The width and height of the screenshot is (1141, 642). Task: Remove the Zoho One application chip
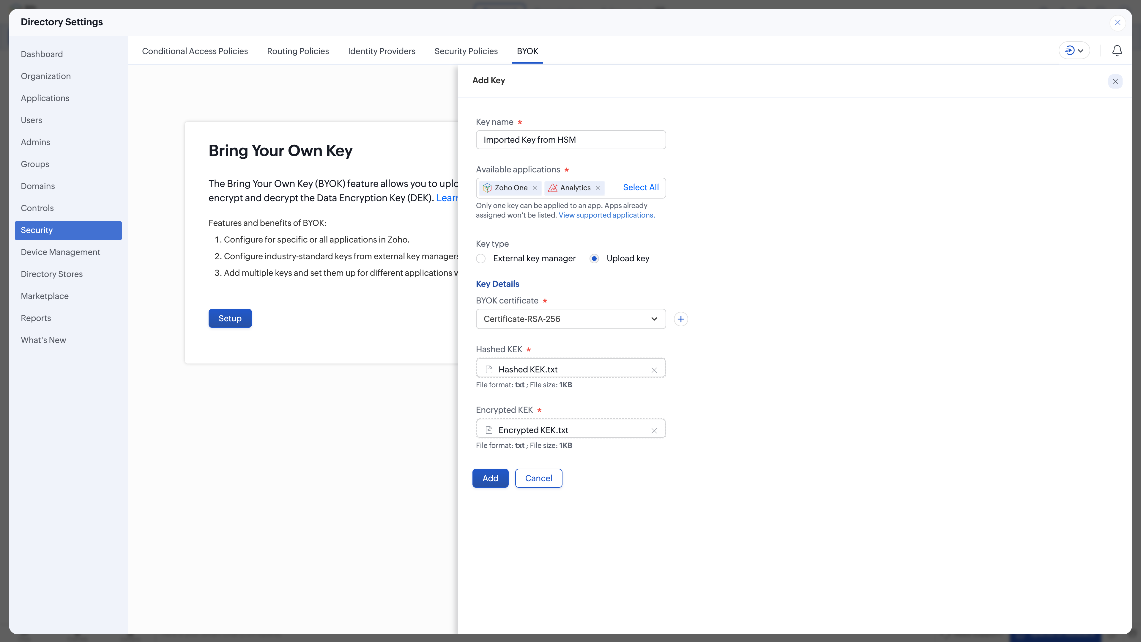pos(535,188)
